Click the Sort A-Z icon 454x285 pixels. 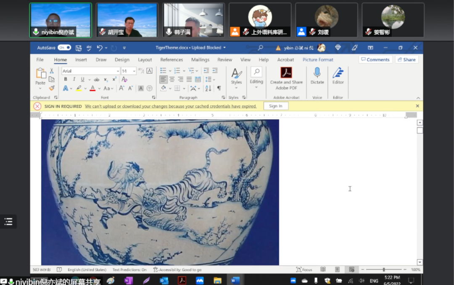[x=208, y=88]
